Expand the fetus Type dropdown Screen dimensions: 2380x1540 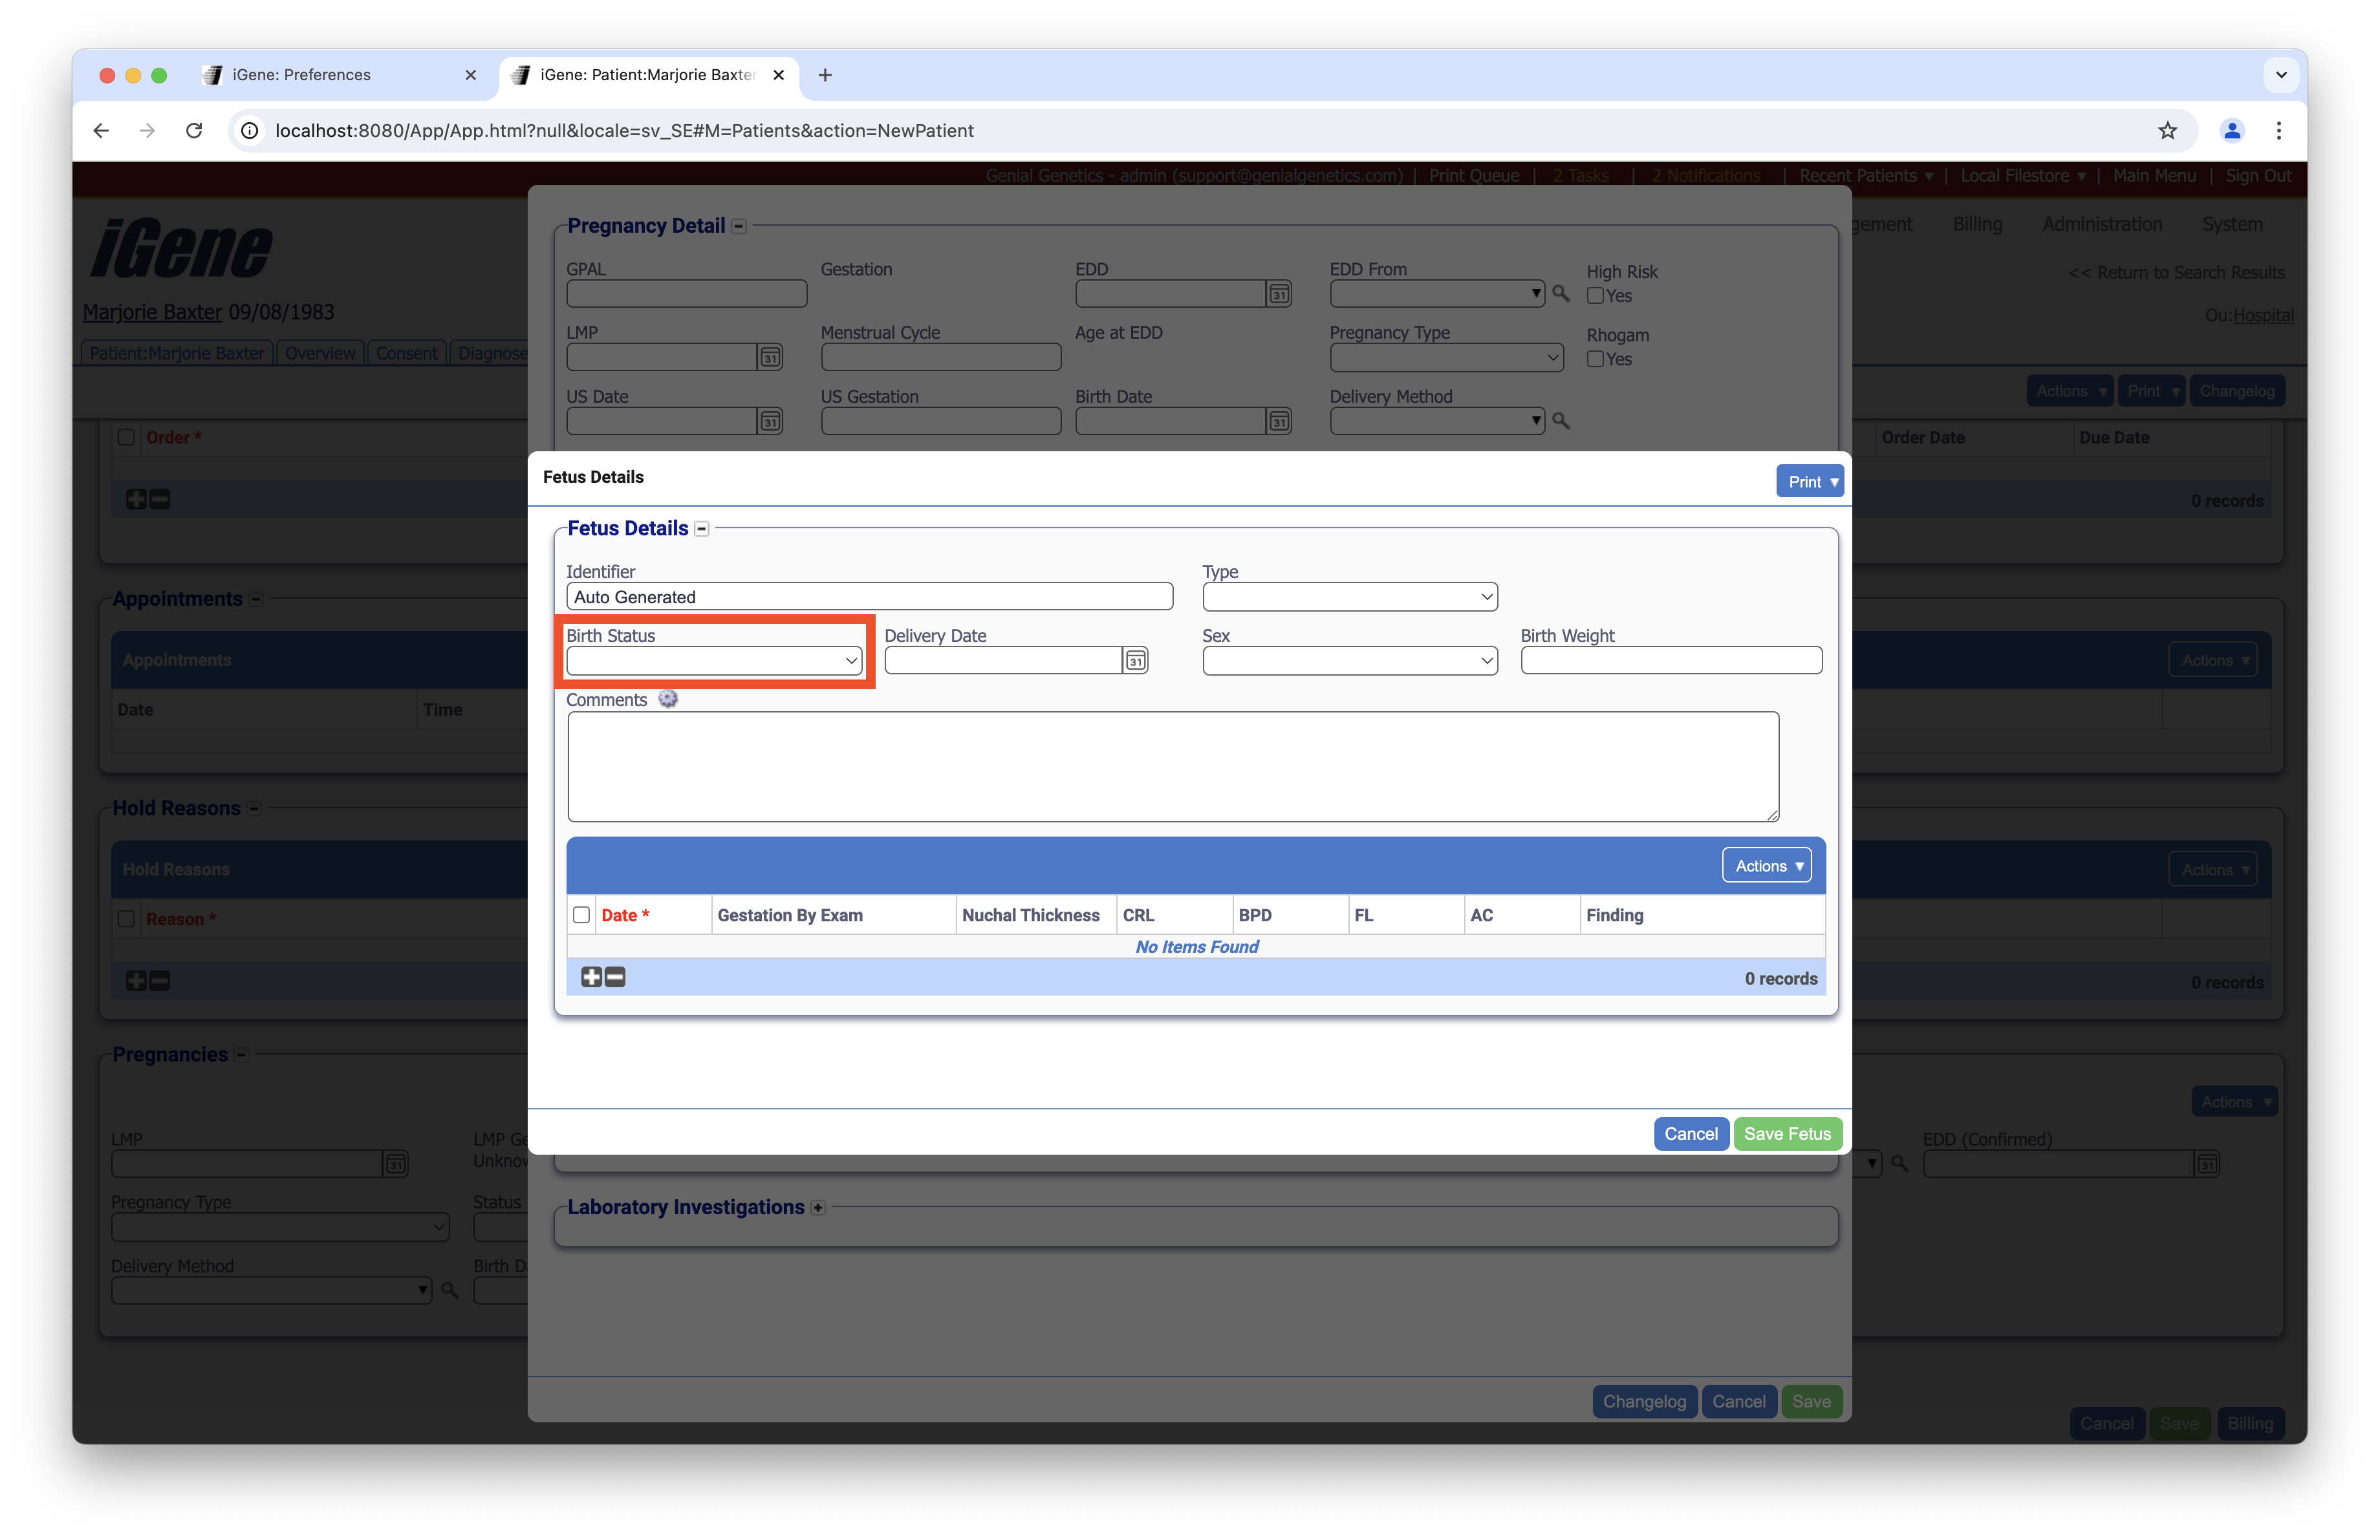pyautogui.click(x=1349, y=597)
